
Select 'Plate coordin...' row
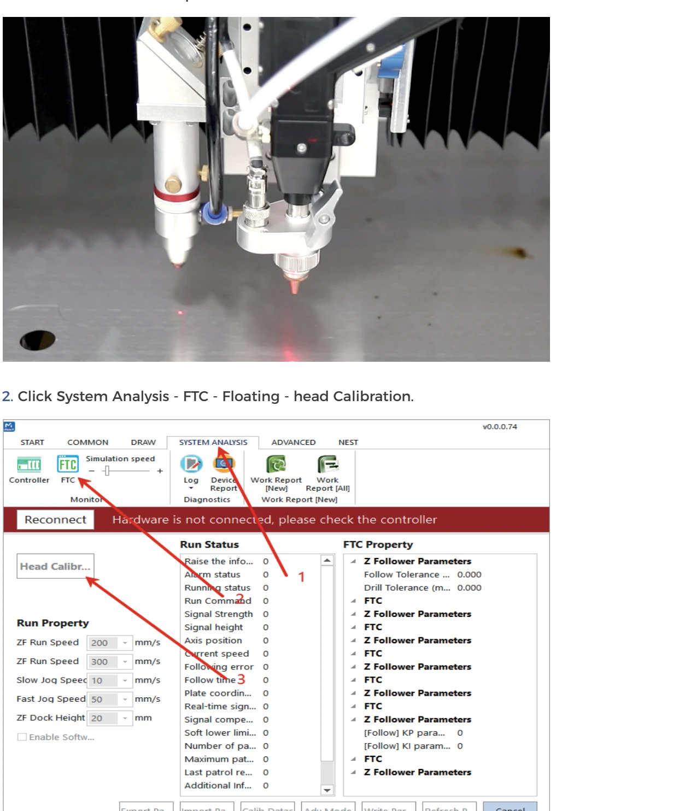pyautogui.click(x=250, y=693)
